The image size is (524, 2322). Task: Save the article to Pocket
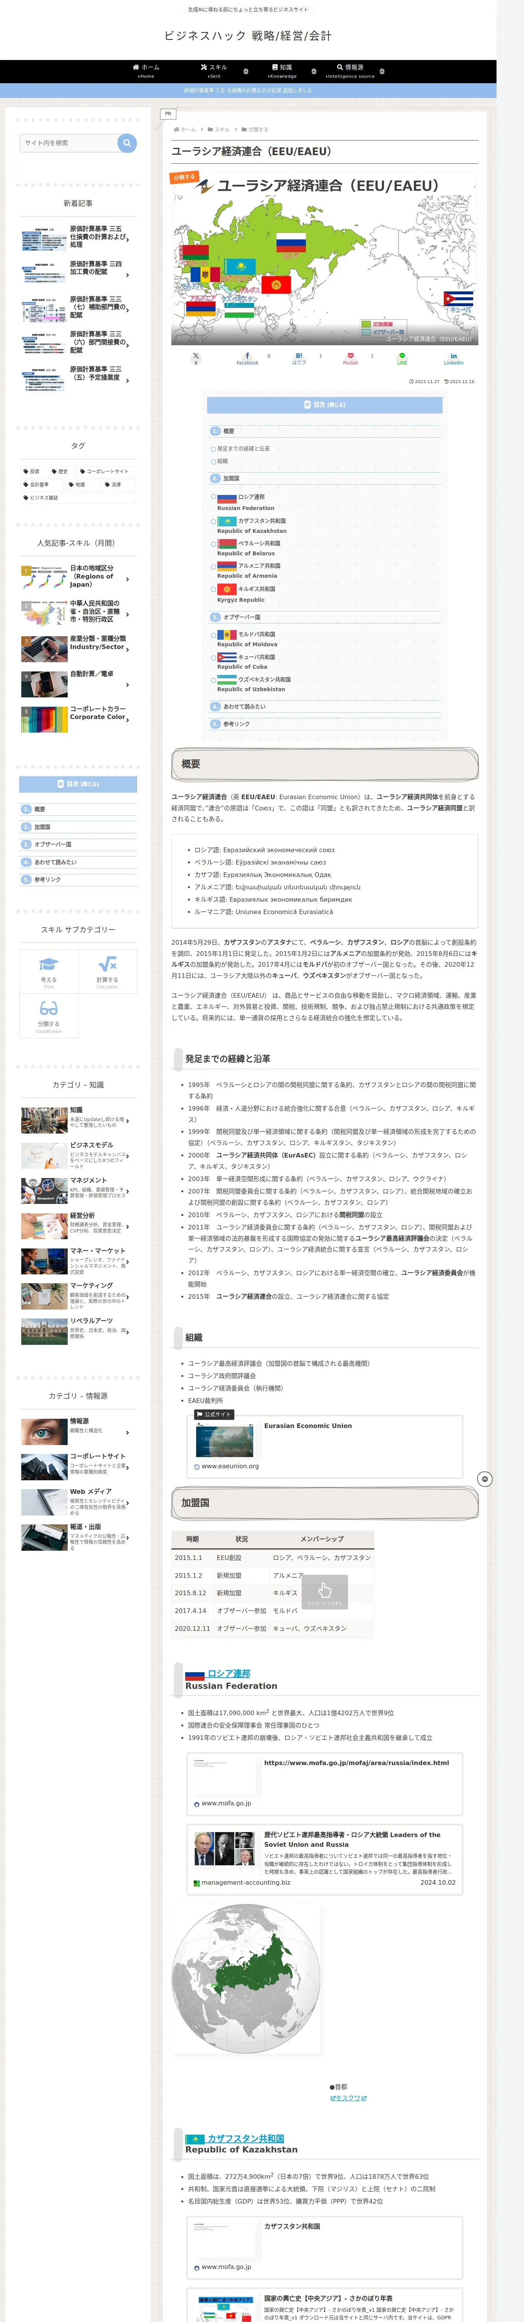point(350,359)
